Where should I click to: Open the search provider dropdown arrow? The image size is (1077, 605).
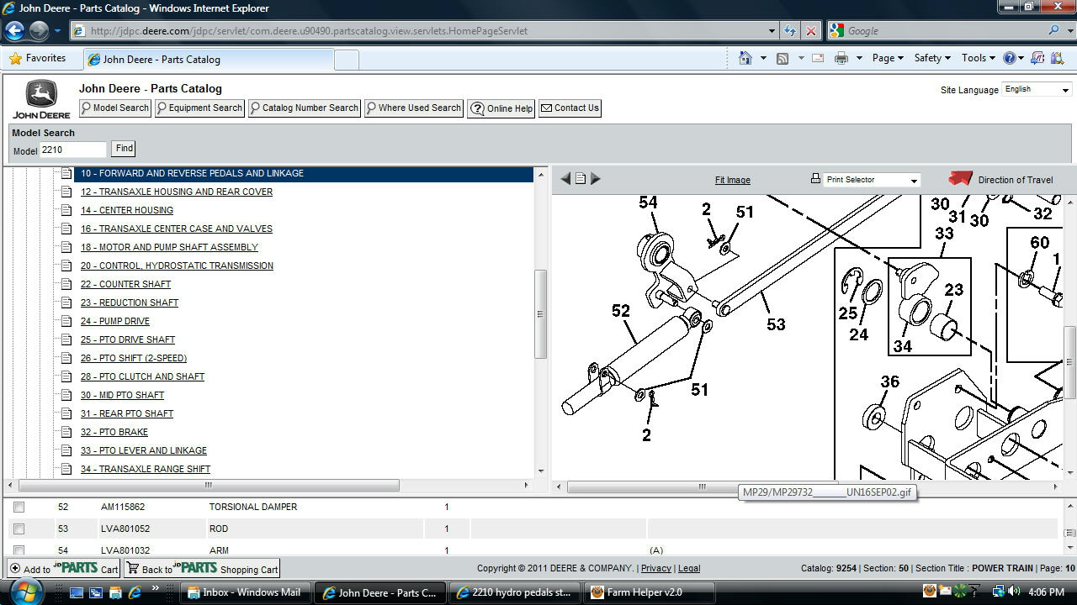[1070, 31]
